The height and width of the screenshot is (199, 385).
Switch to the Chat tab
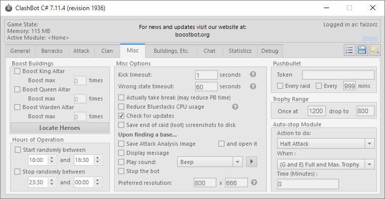pos(209,51)
